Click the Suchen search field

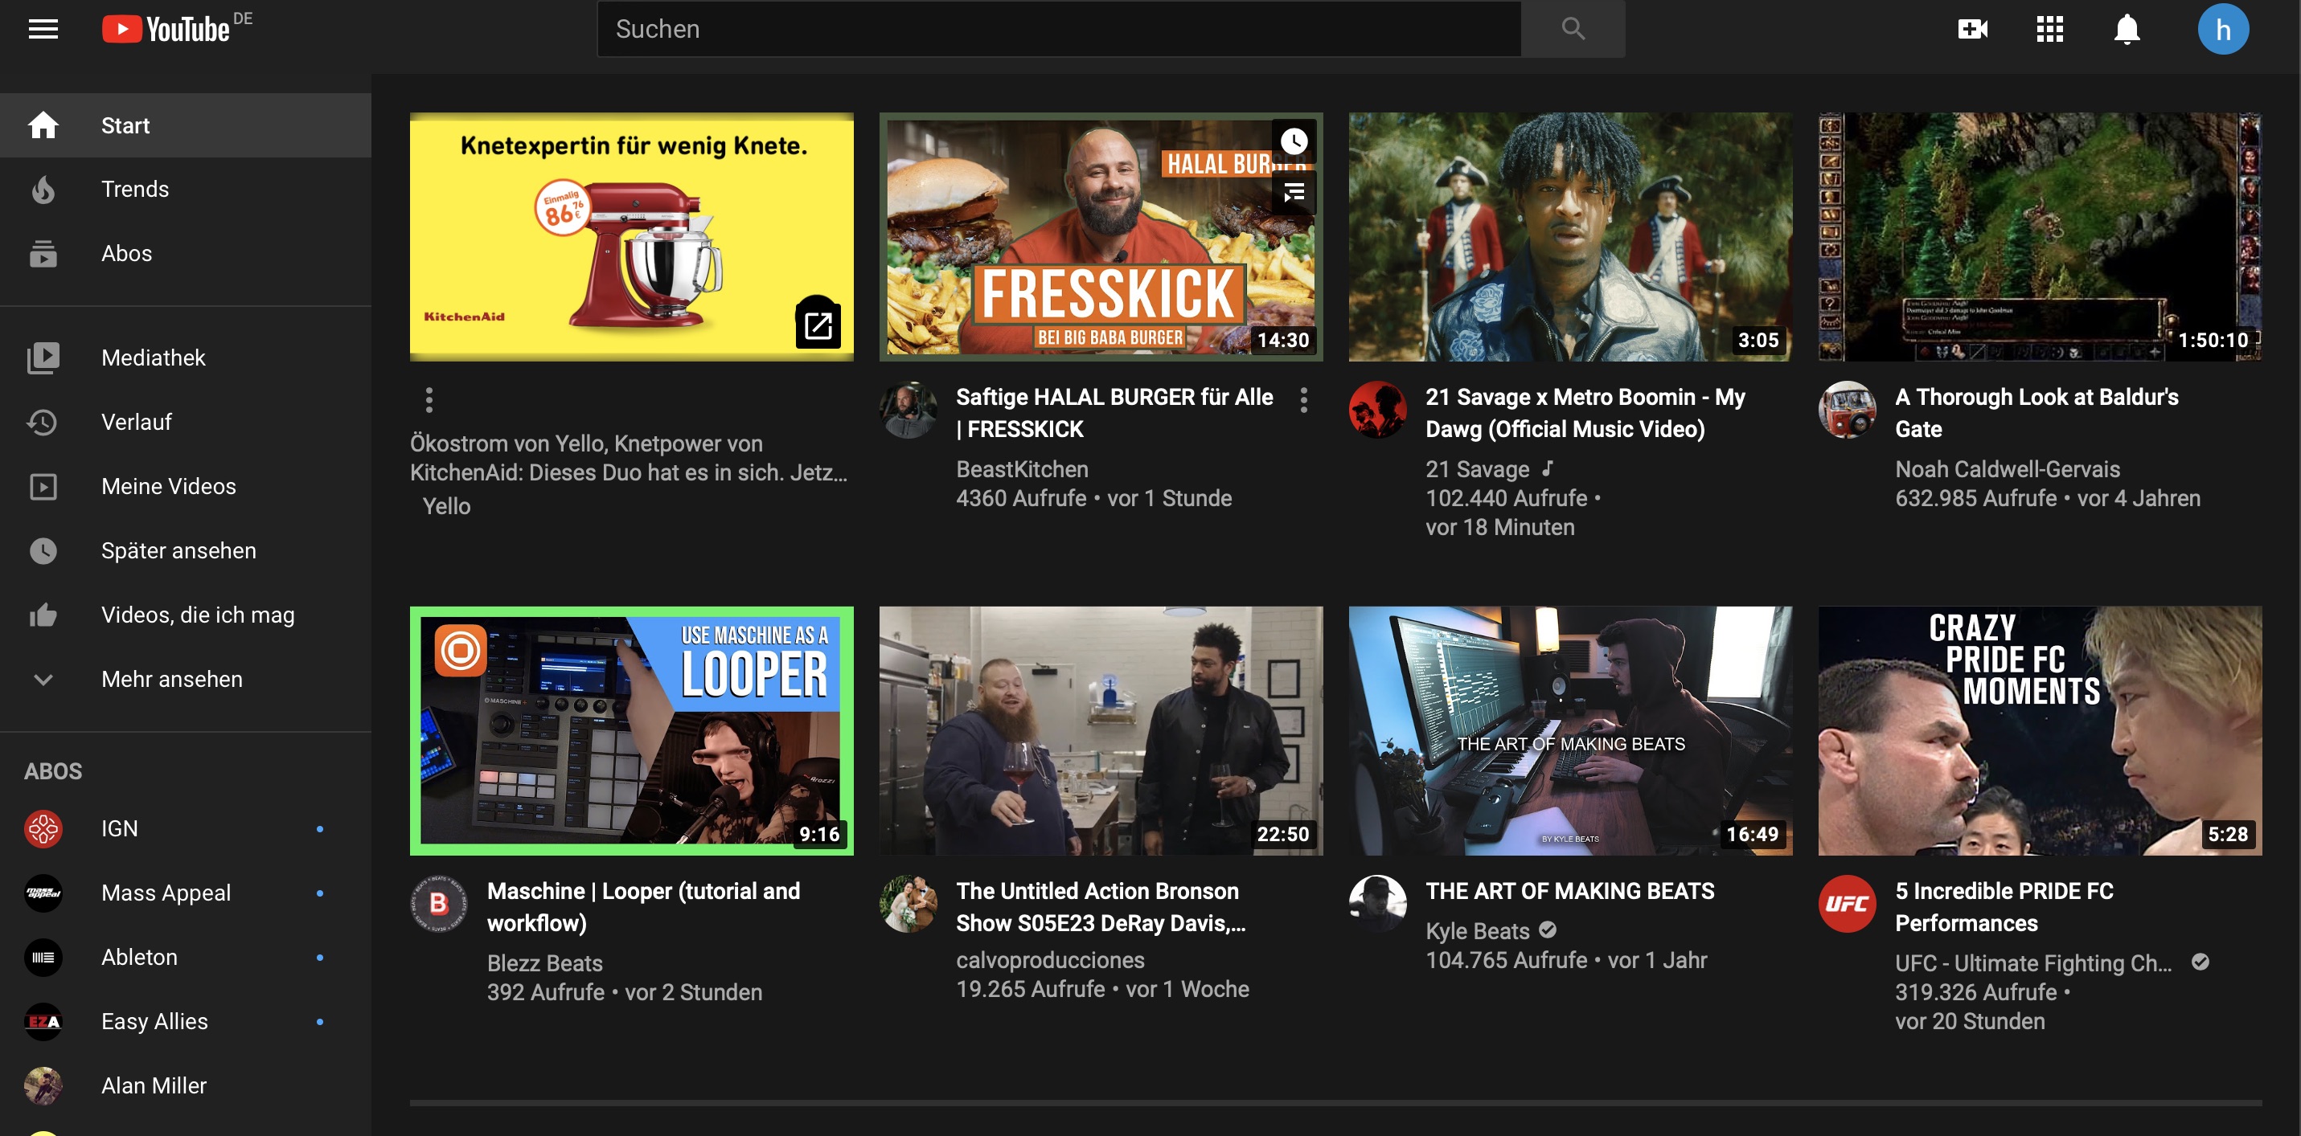click(x=1057, y=30)
